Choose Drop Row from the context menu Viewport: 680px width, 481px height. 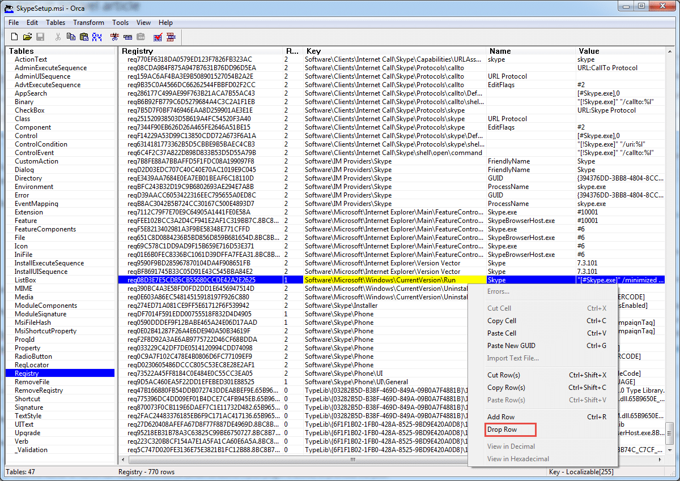(x=501, y=430)
